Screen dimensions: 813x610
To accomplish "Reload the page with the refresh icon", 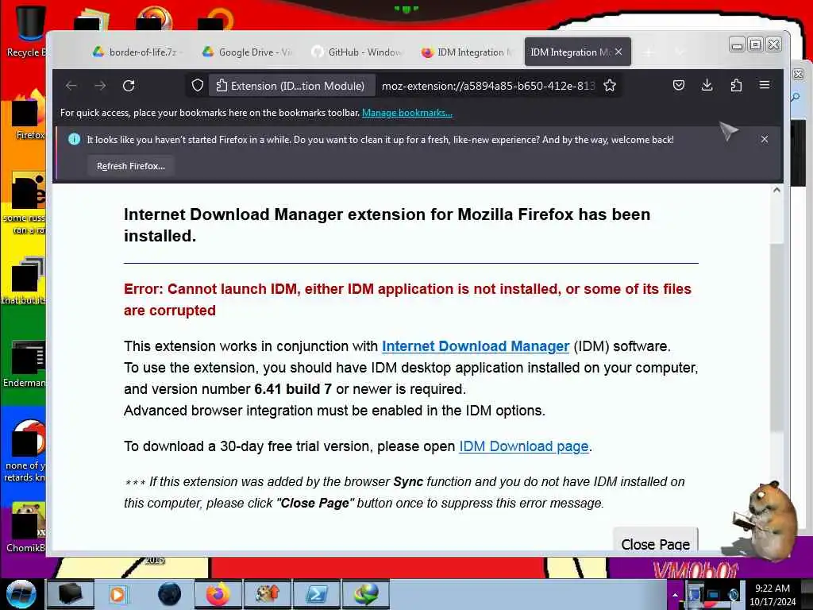I will 129,86.
